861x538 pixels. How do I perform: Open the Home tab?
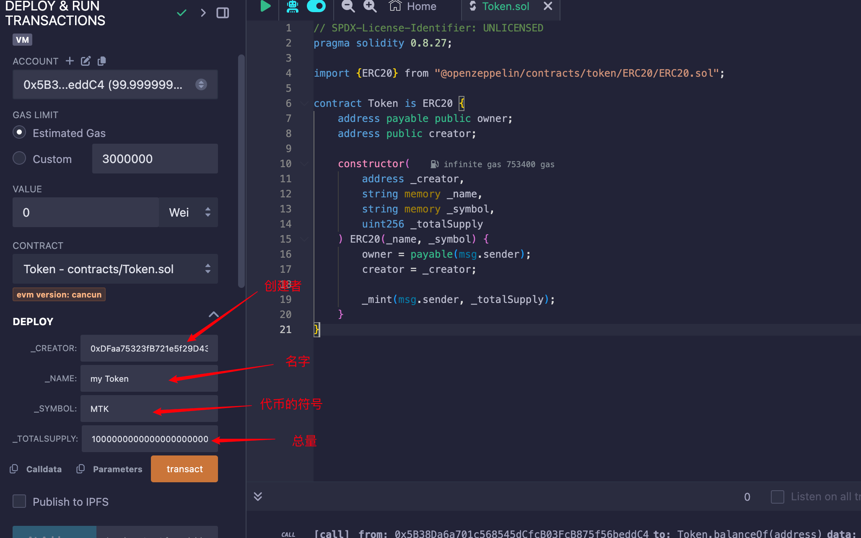pyautogui.click(x=413, y=6)
